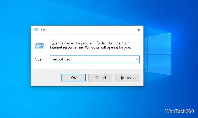The width and height of the screenshot is (198, 118).
Task: Close the Run dialog with X
Action: coord(139,30)
